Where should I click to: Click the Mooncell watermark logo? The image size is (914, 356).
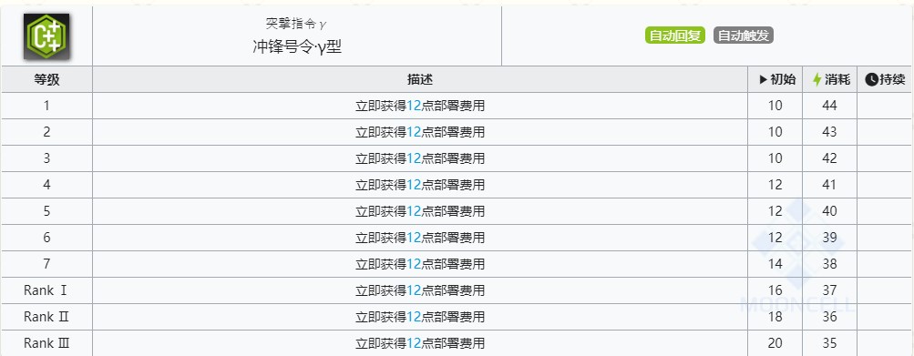point(796,258)
